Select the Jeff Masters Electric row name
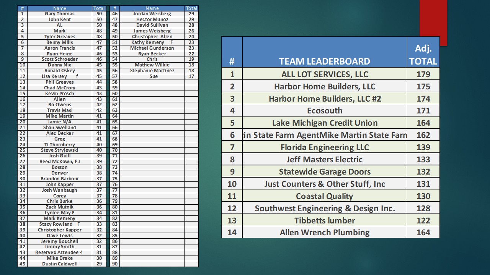 coord(324,160)
